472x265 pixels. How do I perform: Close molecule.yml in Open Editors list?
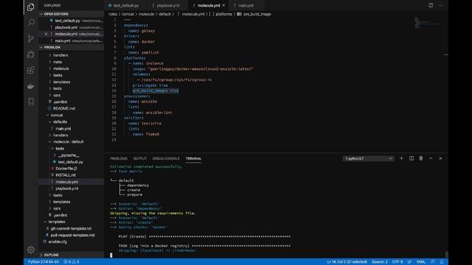(46, 34)
